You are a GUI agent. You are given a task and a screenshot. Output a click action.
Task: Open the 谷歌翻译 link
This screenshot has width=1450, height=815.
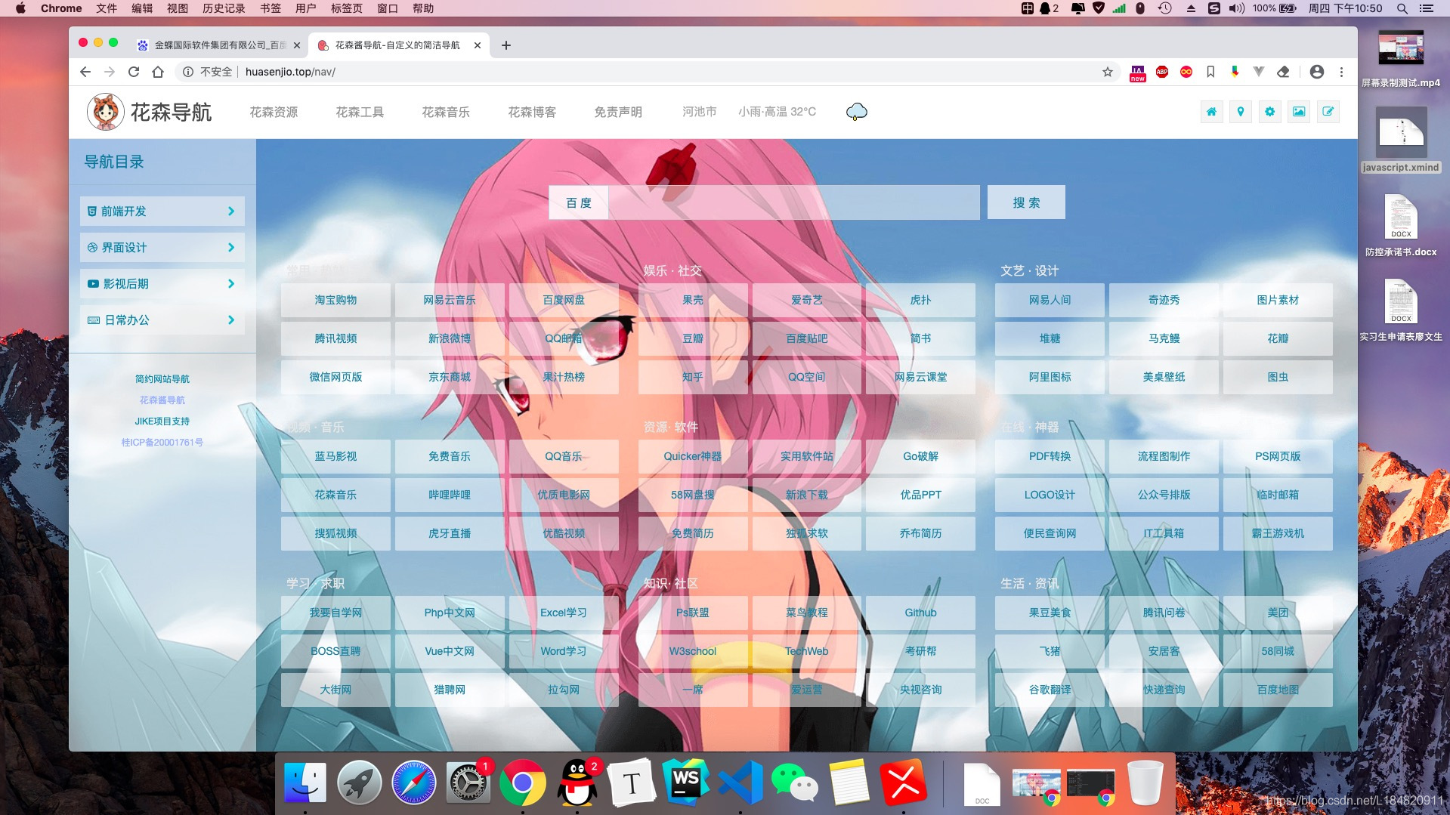point(1050,690)
